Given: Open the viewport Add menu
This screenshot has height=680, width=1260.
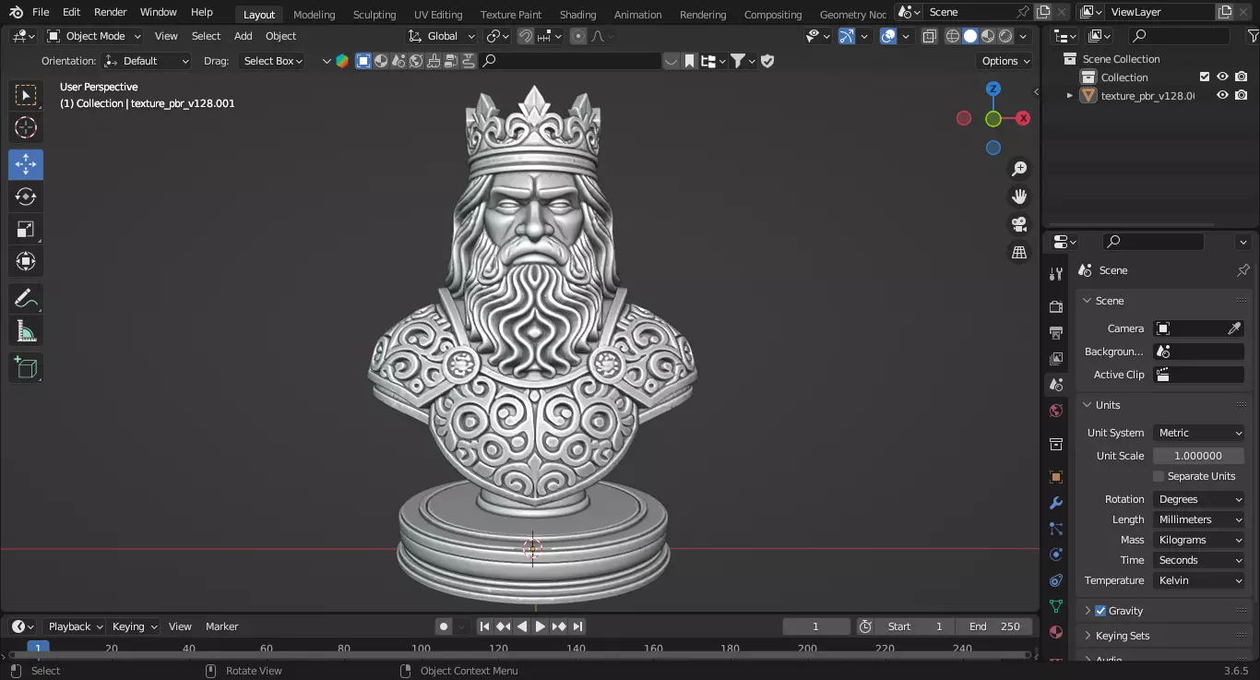Looking at the screenshot, I should [x=243, y=36].
